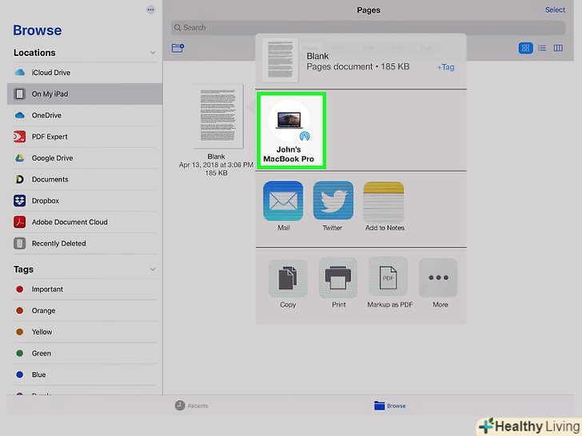Open the Documents app location
This screenshot has width=582, height=436.
click(x=85, y=180)
